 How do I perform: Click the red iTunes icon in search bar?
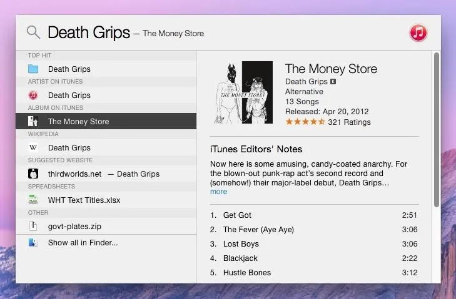[418, 32]
